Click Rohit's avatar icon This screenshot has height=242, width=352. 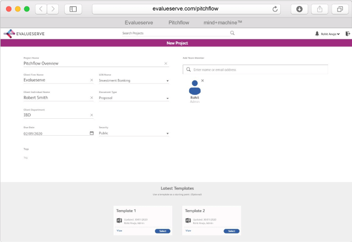[x=195, y=87]
